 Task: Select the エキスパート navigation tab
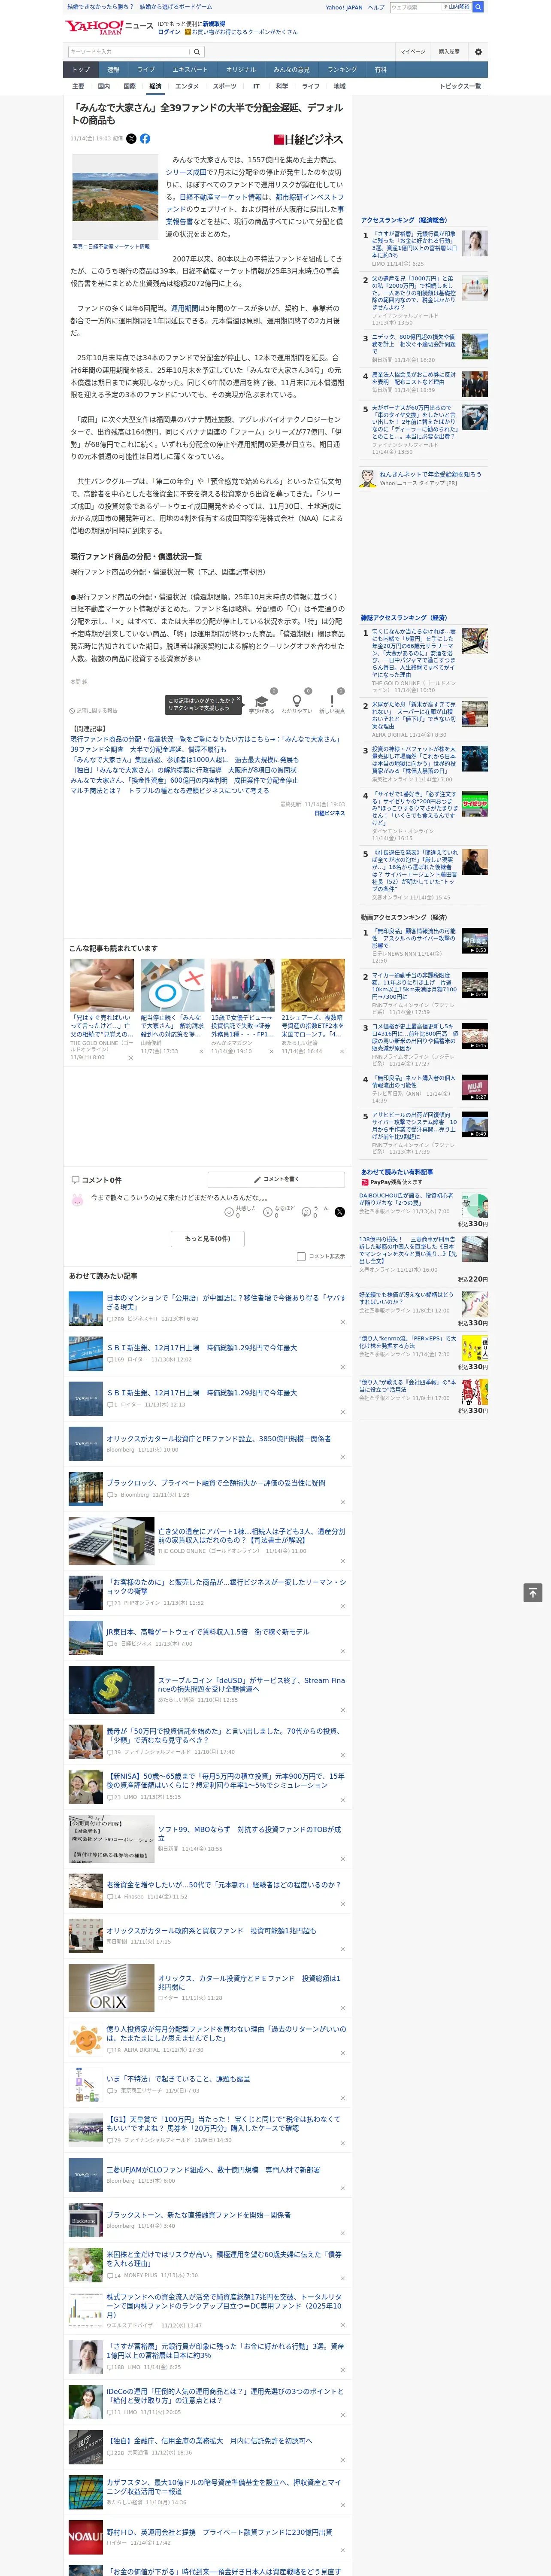(x=190, y=69)
